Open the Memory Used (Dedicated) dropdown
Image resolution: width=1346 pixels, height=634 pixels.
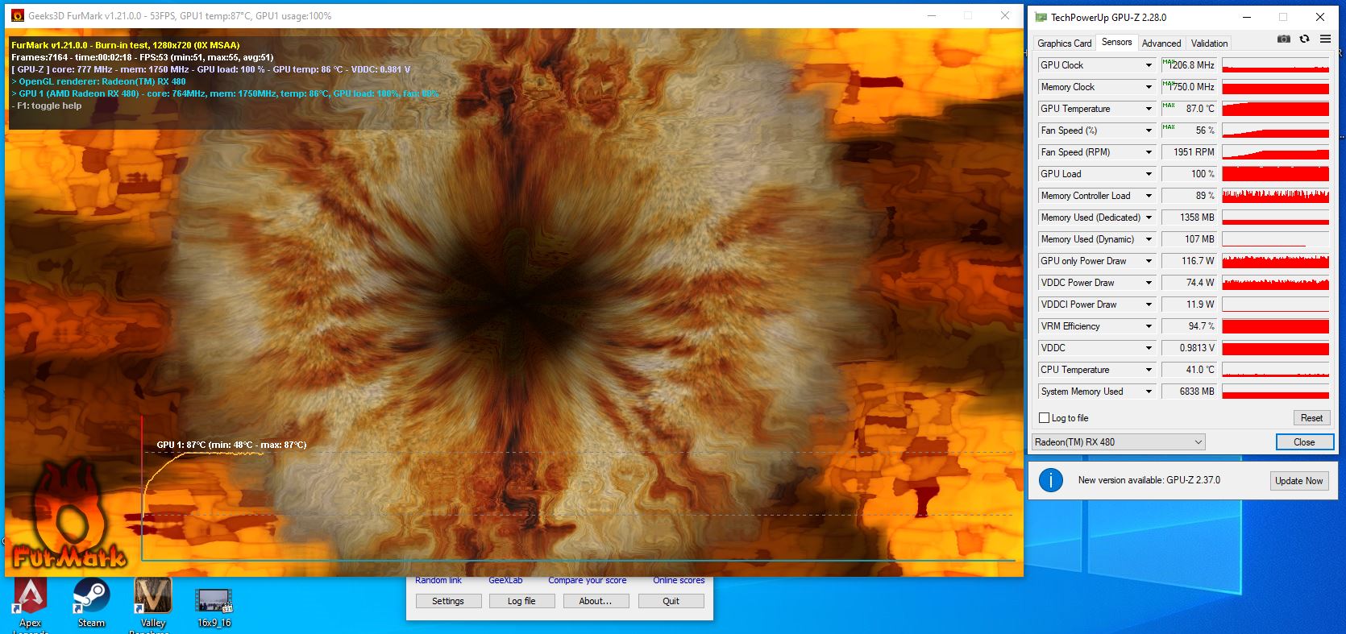[x=1149, y=218]
